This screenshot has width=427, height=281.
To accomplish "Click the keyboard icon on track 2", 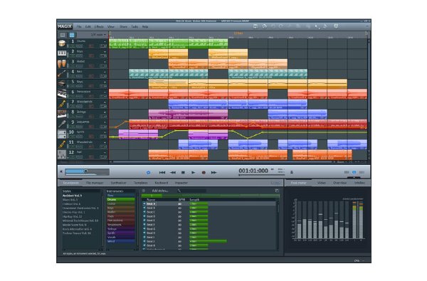I will pyautogui.click(x=62, y=53).
